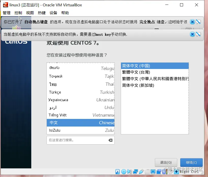Viewport: 208px width, 177px height.
Task: Clear the language search field
Action: coord(110,140)
